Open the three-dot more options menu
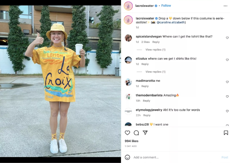This screenshot has width=230, height=163. (226, 6)
